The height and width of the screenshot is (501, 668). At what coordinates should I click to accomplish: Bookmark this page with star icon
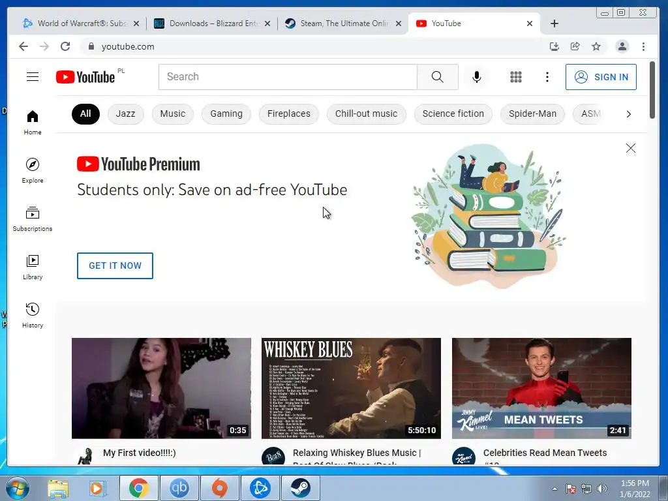click(596, 46)
